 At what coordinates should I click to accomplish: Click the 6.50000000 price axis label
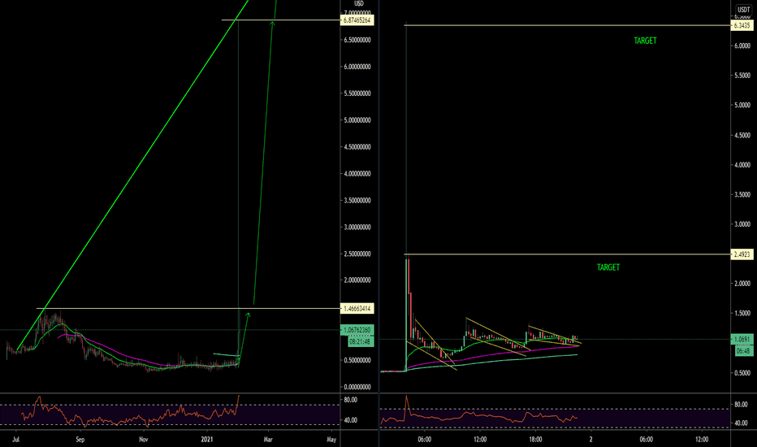point(357,40)
